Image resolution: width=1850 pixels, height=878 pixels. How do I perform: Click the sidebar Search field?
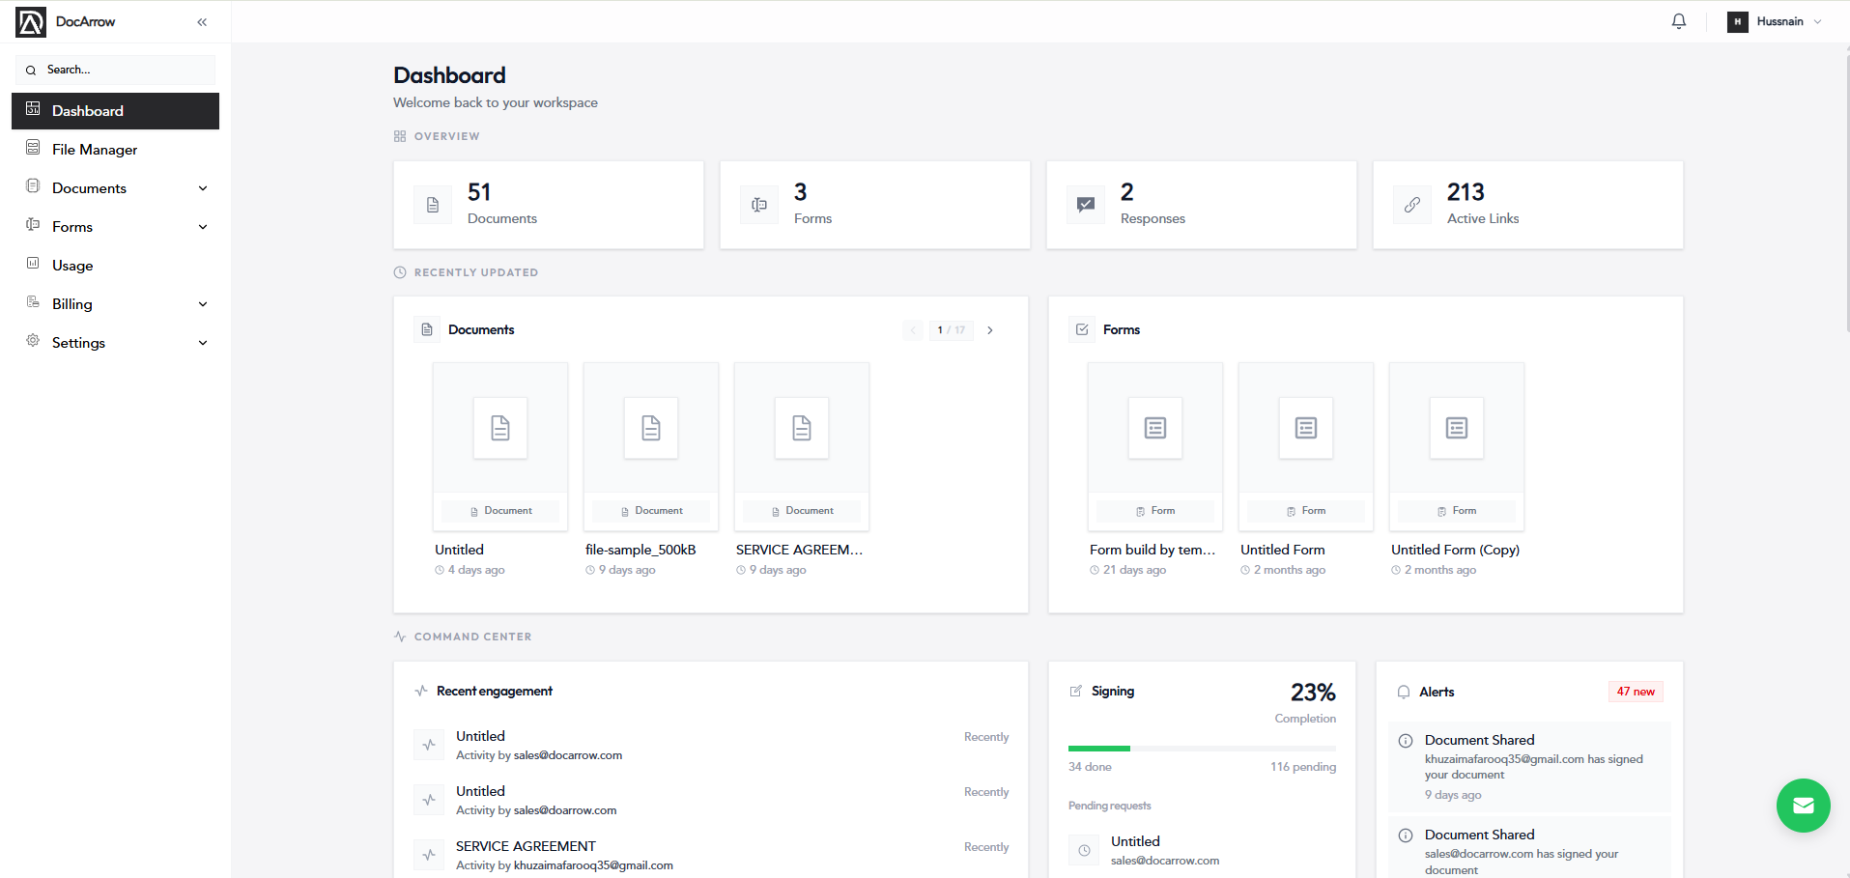[x=115, y=70]
